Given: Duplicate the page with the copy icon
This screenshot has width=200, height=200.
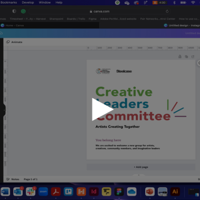Looking at the screenshot, I should tap(186, 57).
